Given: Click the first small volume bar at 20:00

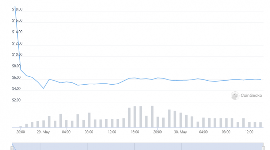Looking at the screenshot, I should point(21,127).
